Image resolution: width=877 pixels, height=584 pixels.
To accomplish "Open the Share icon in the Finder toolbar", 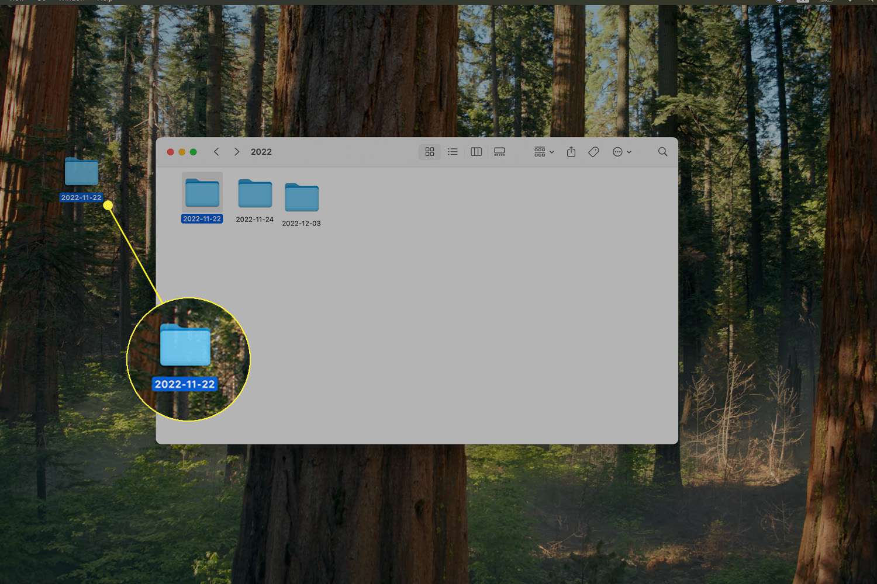I will pos(571,152).
